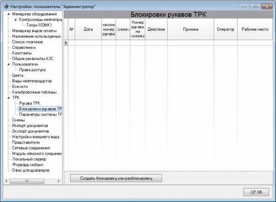276x202 pixels.
Task: Click the Оператор column header
Action: tap(226, 29)
